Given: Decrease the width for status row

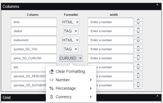Looking at the screenshot, I should tap(138, 32).
